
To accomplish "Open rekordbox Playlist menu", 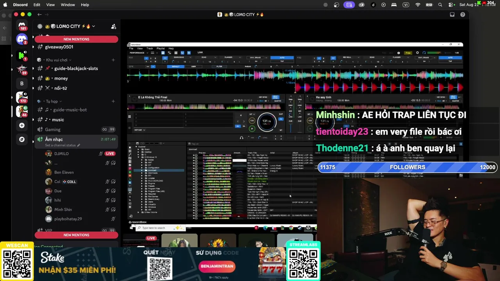I will point(161,48).
